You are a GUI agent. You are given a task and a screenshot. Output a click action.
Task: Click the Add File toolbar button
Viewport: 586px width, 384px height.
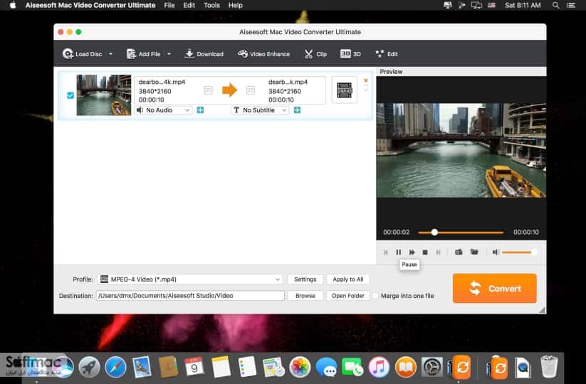pos(144,54)
